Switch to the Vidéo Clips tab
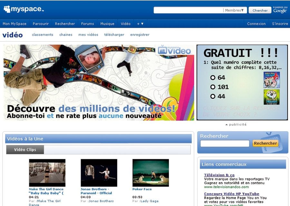290x206 pixels. point(25,150)
